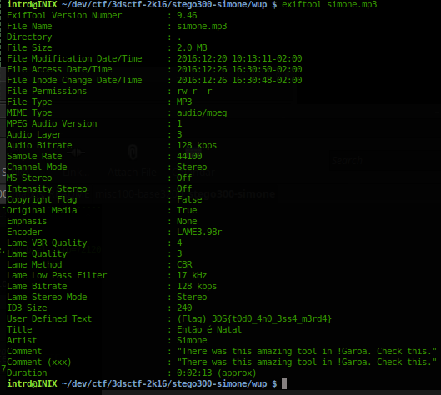441x395 pixels.
Task: Click the File Size value 2.0 MB
Action: [x=192, y=47]
